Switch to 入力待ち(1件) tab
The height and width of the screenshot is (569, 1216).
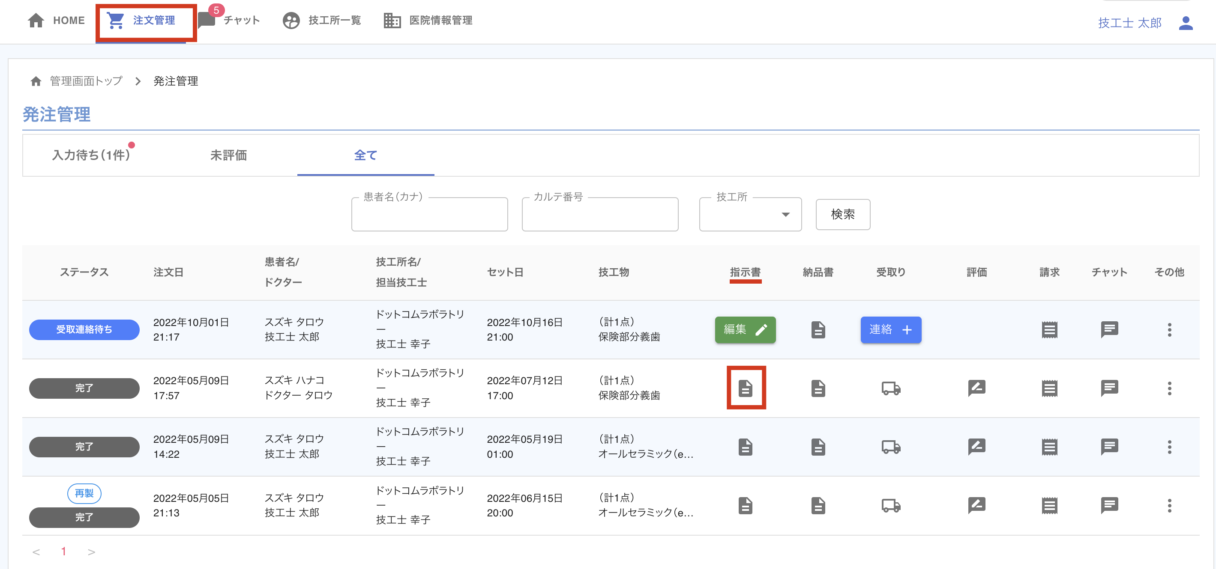[x=91, y=155]
